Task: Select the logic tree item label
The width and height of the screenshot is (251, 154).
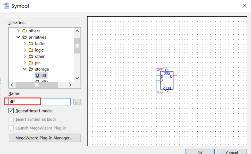Action: tap(39, 50)
